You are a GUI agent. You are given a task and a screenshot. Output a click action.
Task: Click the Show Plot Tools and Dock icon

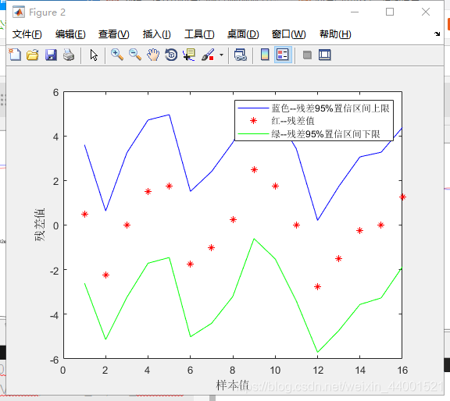324,55
